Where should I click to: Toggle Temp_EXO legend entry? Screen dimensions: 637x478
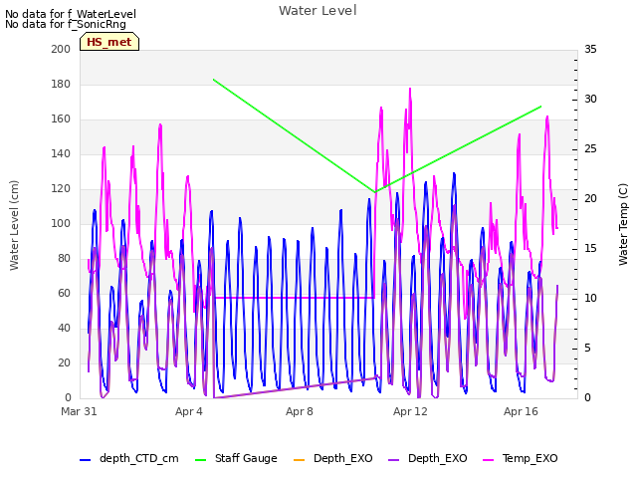521,458
